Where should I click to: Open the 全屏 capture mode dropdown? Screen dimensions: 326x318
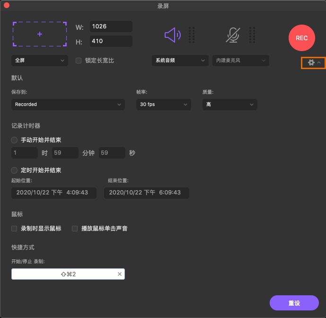click(x=39, y=61)
